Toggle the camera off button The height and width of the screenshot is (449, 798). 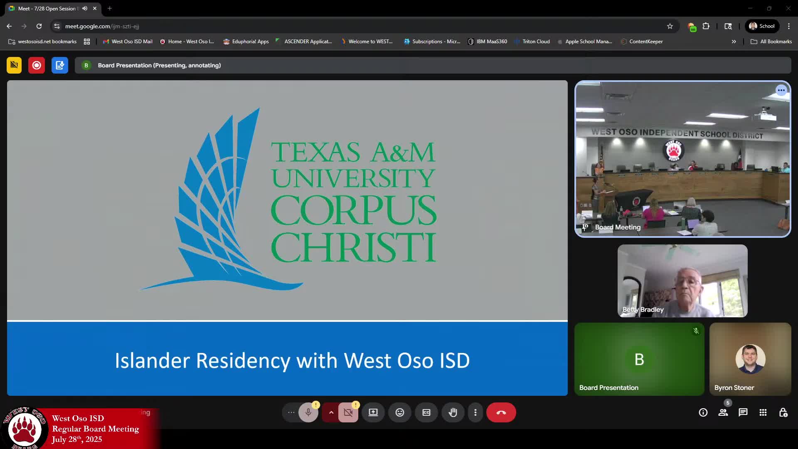[348, 412]
